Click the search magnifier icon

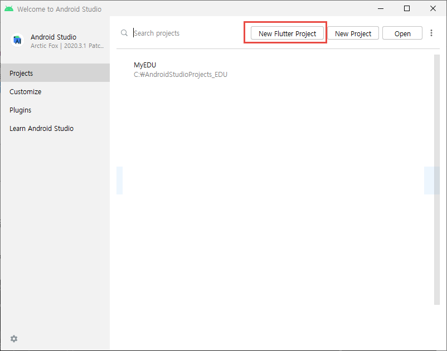(124, 33)
